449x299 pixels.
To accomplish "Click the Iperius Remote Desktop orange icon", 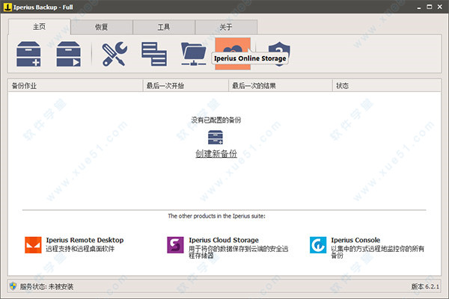I will (33, 245).
